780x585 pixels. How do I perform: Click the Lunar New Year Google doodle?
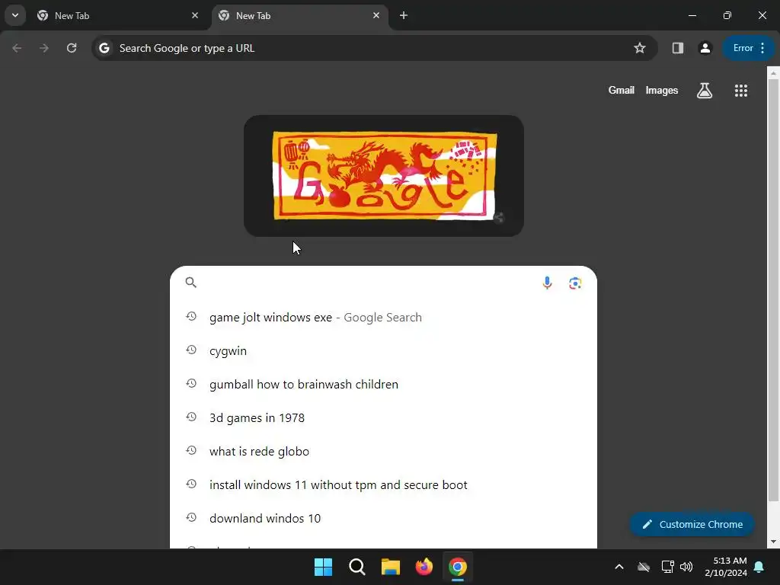[384, 176]
